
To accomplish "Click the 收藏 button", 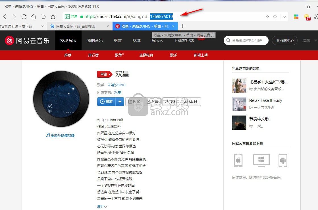I will (134, 102).
